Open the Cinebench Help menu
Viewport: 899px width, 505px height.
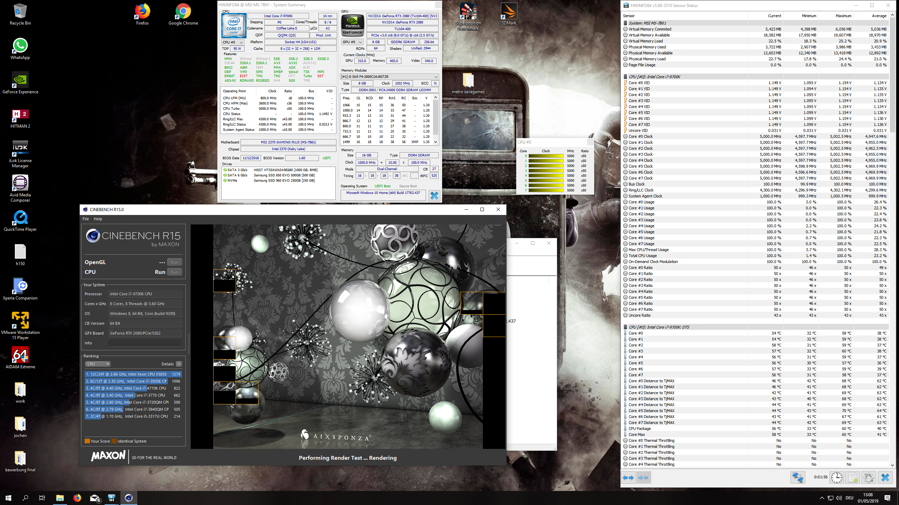[98, 219]
